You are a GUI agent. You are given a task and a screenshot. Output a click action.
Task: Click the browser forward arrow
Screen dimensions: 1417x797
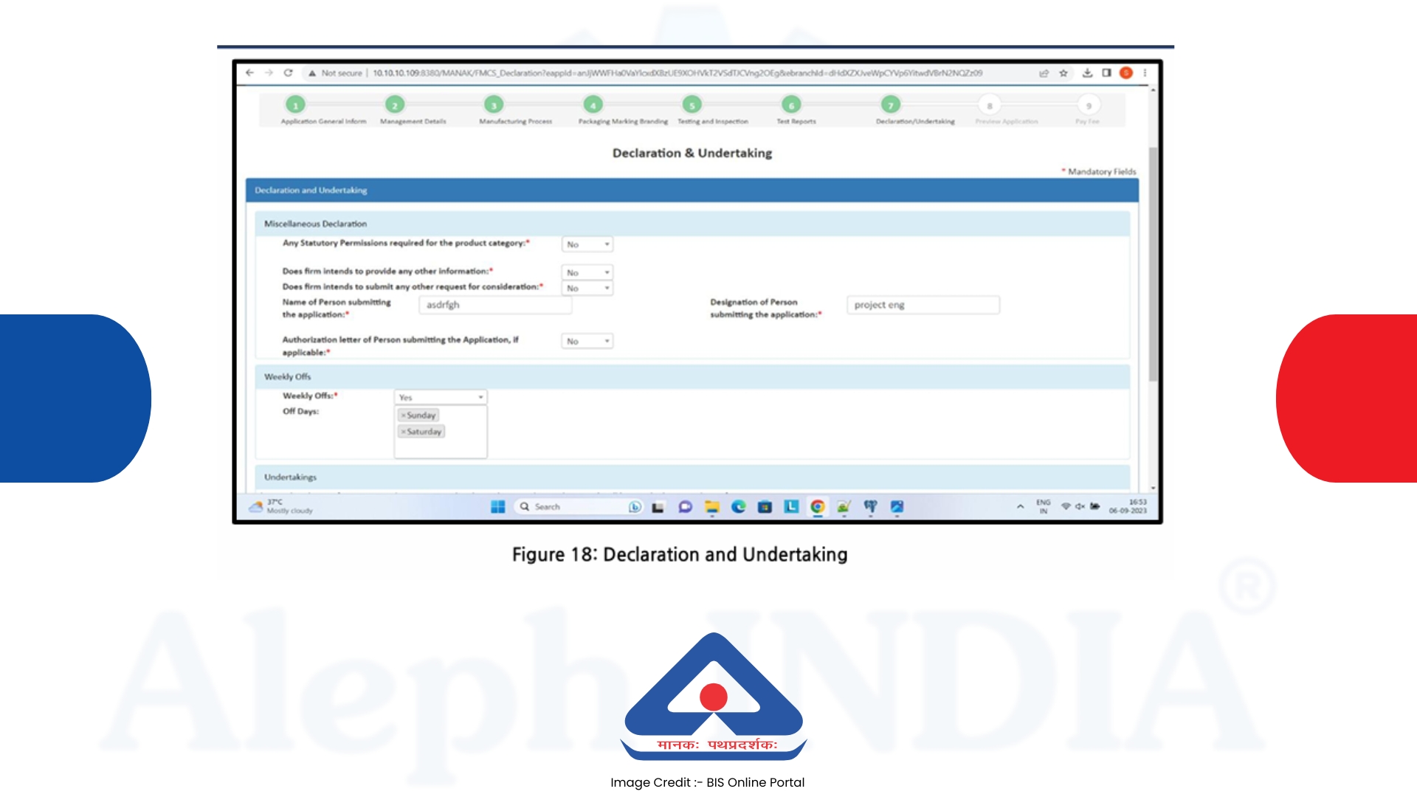point(269,73)
